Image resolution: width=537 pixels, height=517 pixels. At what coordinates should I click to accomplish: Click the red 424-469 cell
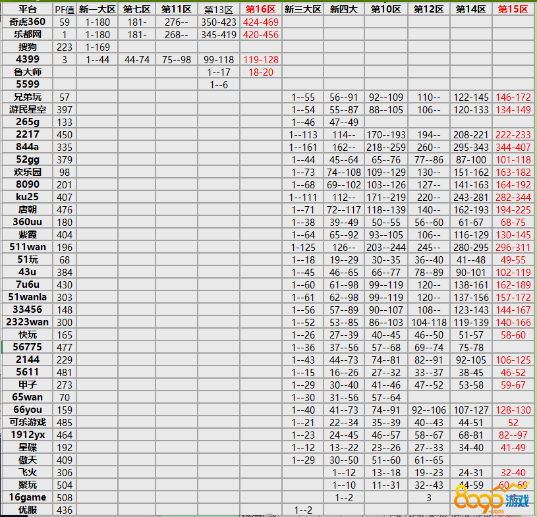point(261,22)
